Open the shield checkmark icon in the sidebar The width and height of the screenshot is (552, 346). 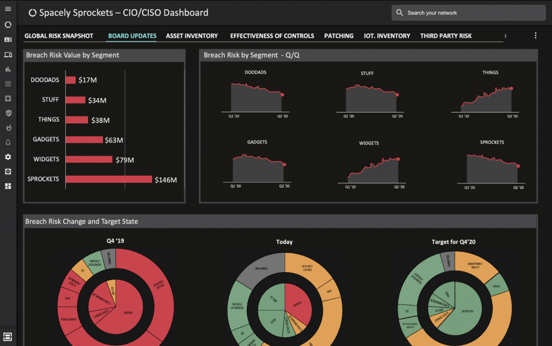pos(9,113)
